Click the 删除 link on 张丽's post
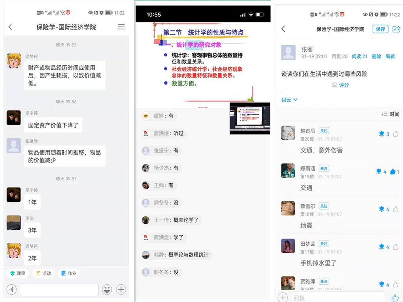This screenshot has height=302, width=403. [376, 56]
